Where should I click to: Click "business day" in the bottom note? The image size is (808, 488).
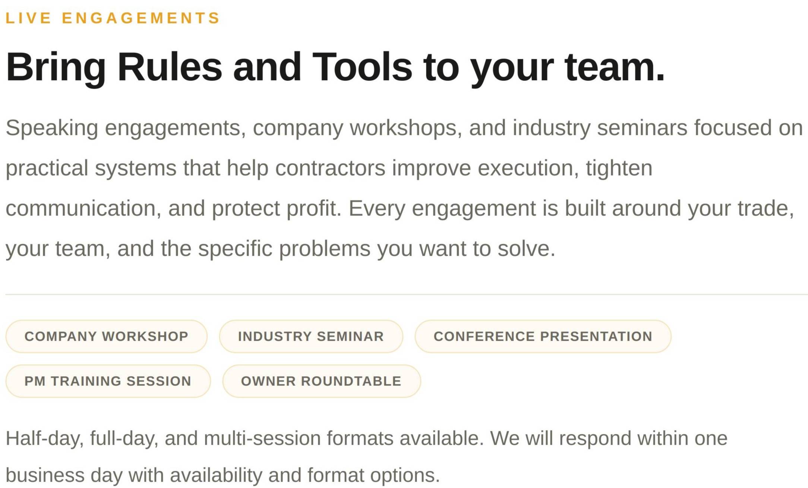[x=64, y=475]
